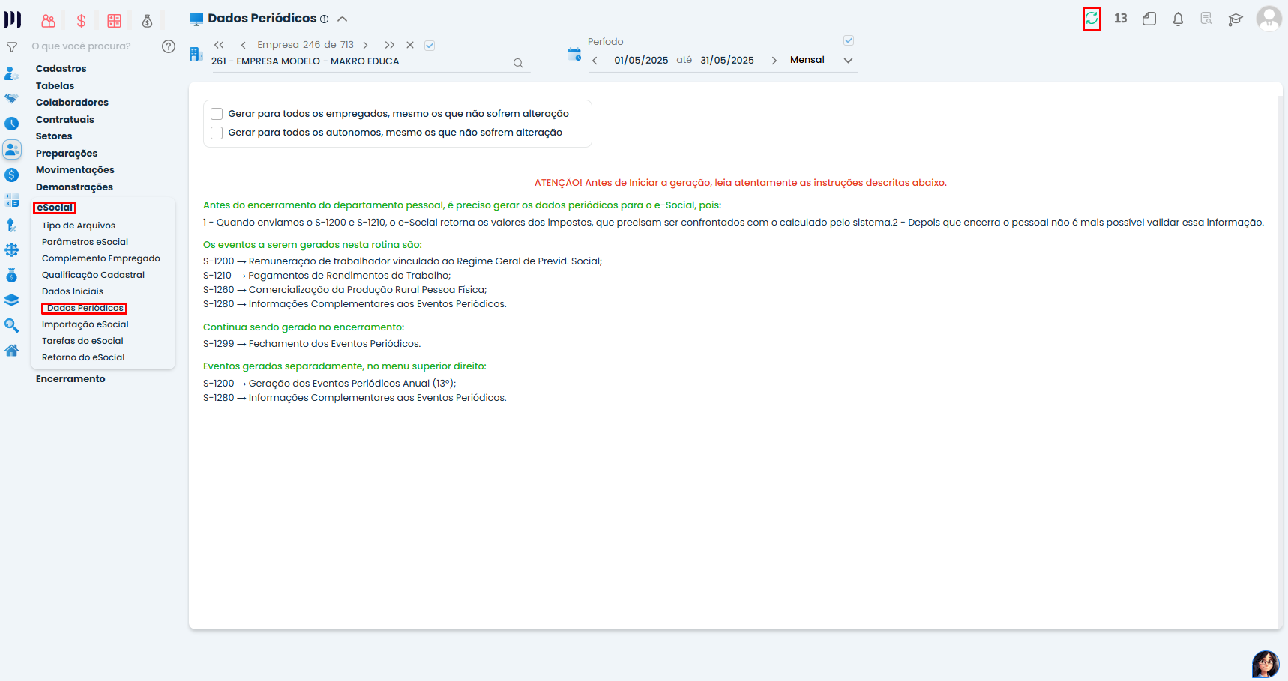Click the help question mark icon

coord(169,46)
